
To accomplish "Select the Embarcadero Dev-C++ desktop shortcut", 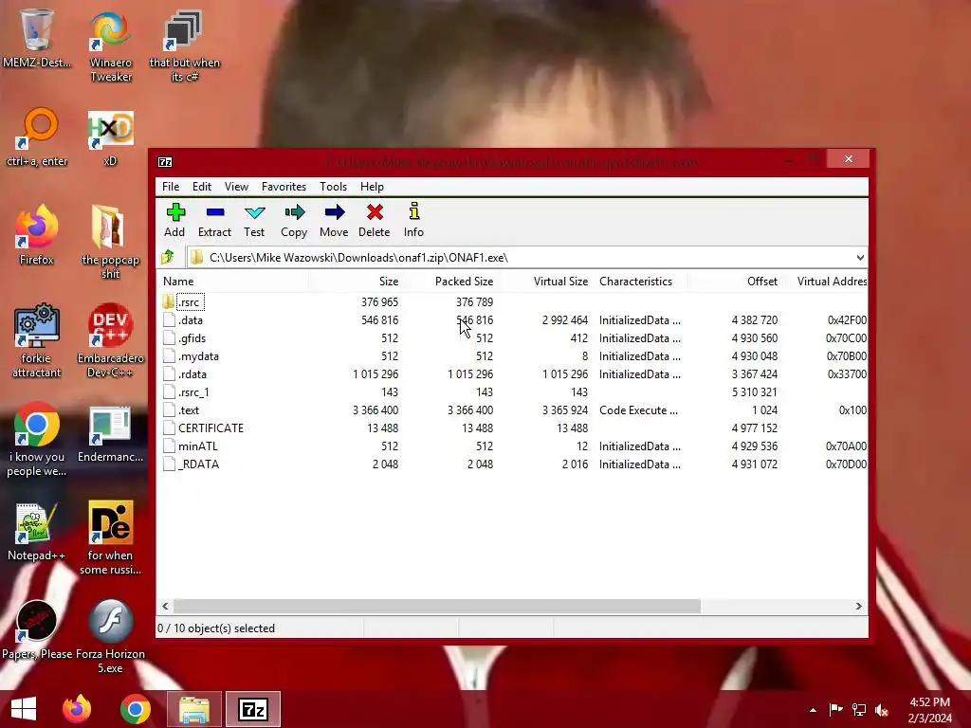I will pos(110,339).
